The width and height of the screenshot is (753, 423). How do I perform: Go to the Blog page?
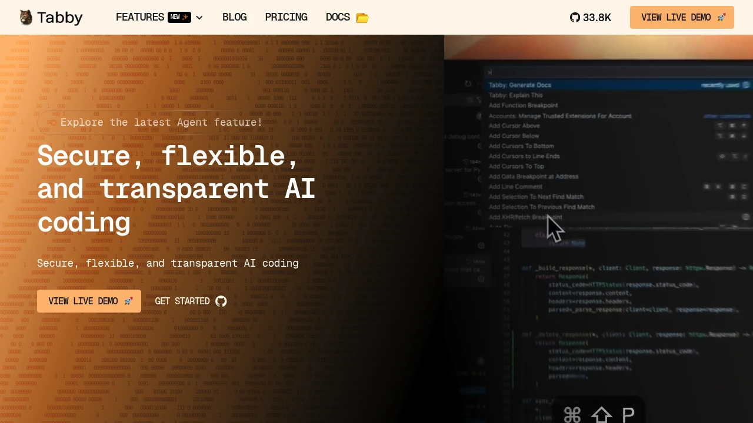[235, 17]
